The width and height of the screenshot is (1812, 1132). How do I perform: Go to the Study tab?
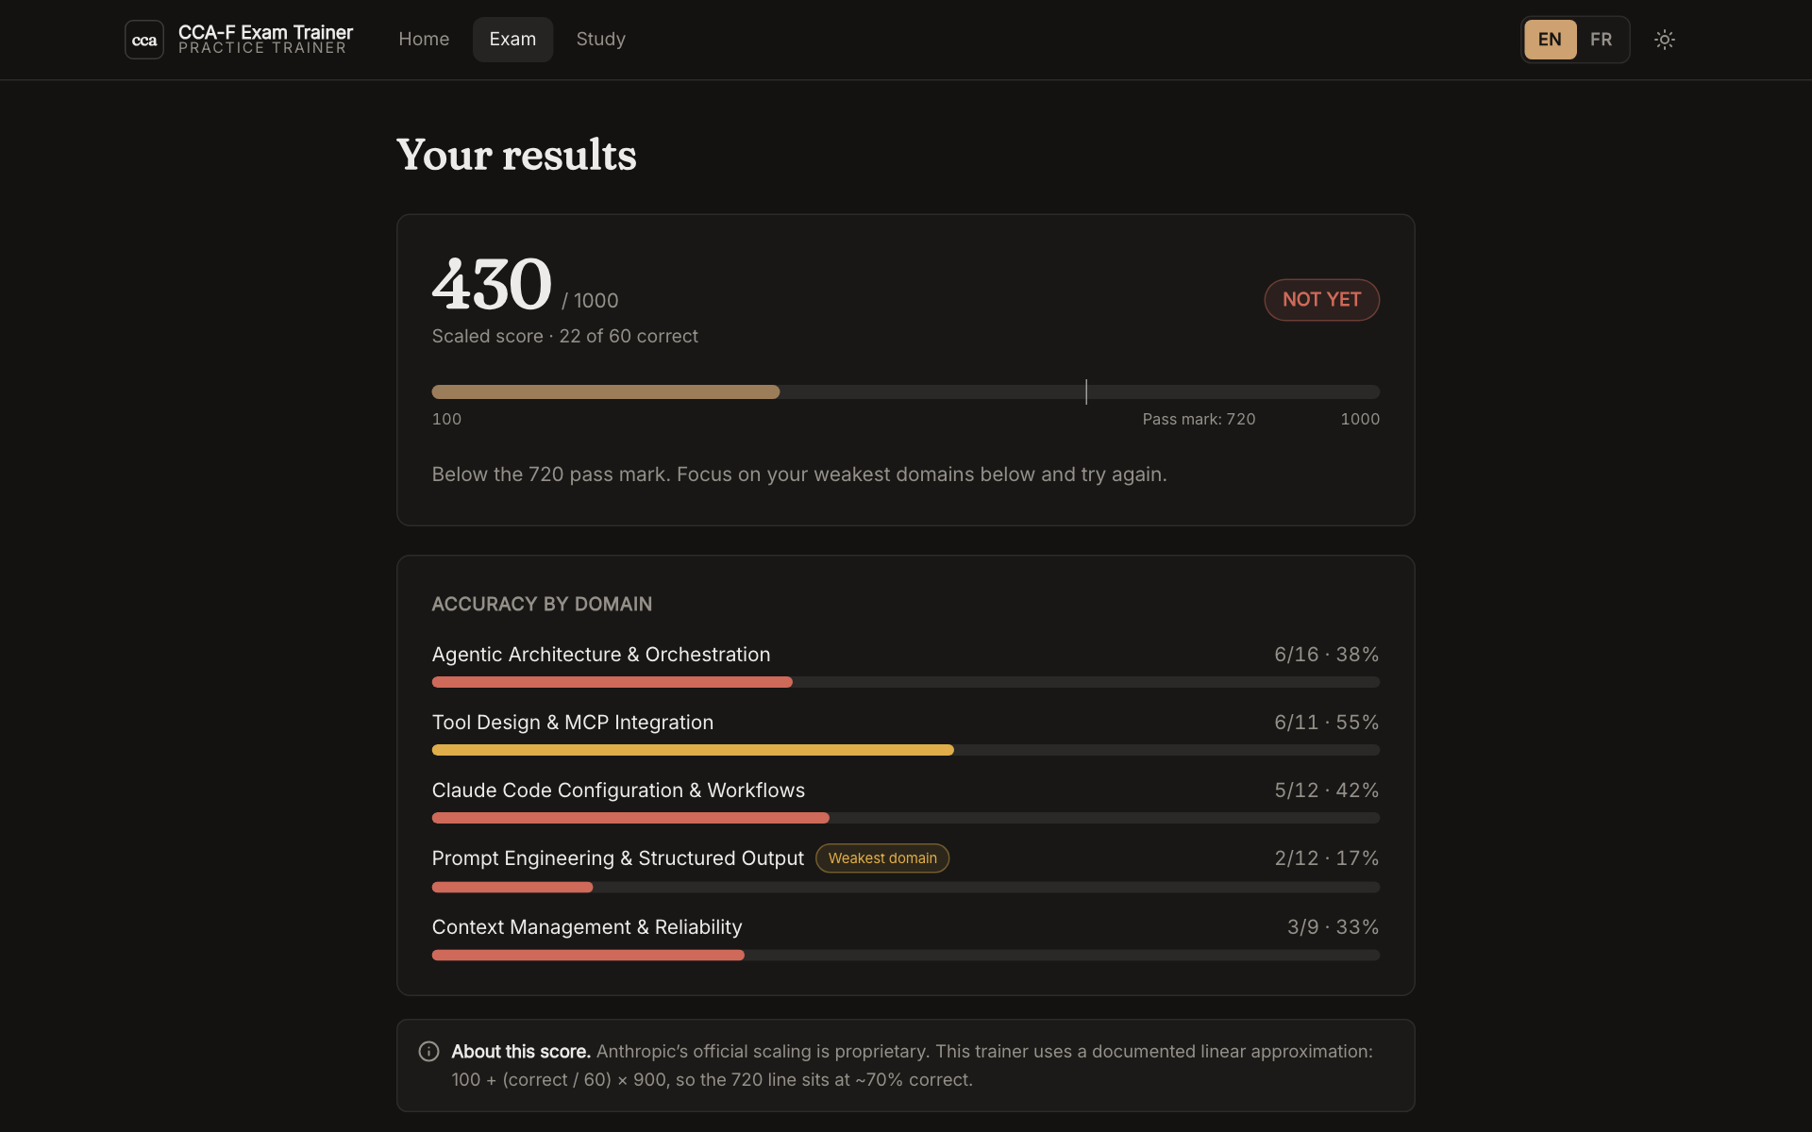pos(601,40)
